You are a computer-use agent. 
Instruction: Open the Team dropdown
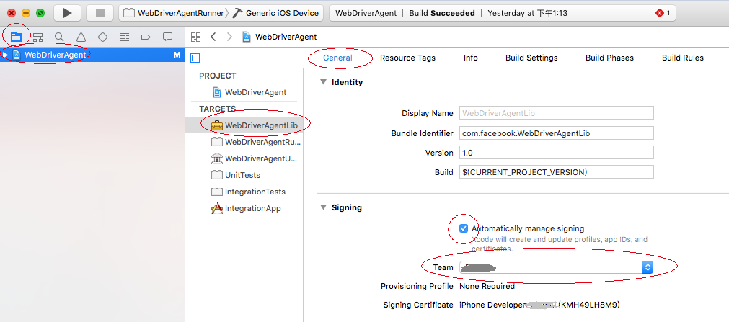point(647,267)
